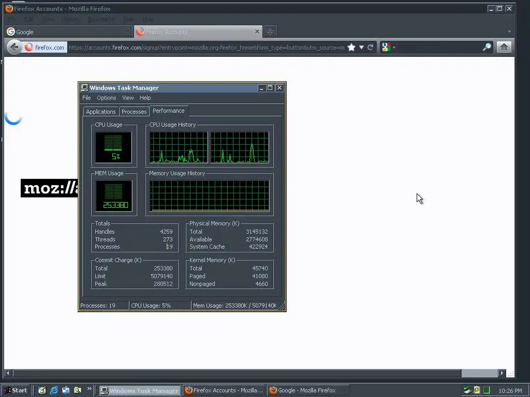Screen dimensions: 530x397
Task: Open Firefox Tools menu
Action: click(128, 19)
